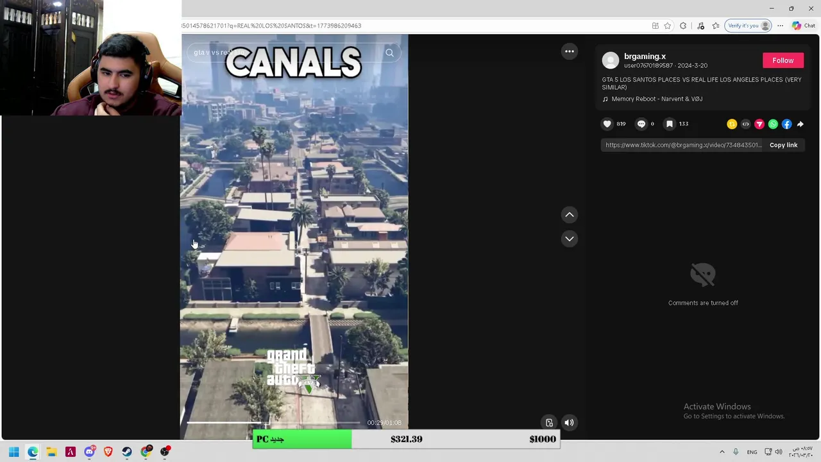The image size is (821, 462).
Task: Open browser Settings and more menu
Action: (780, 26)
